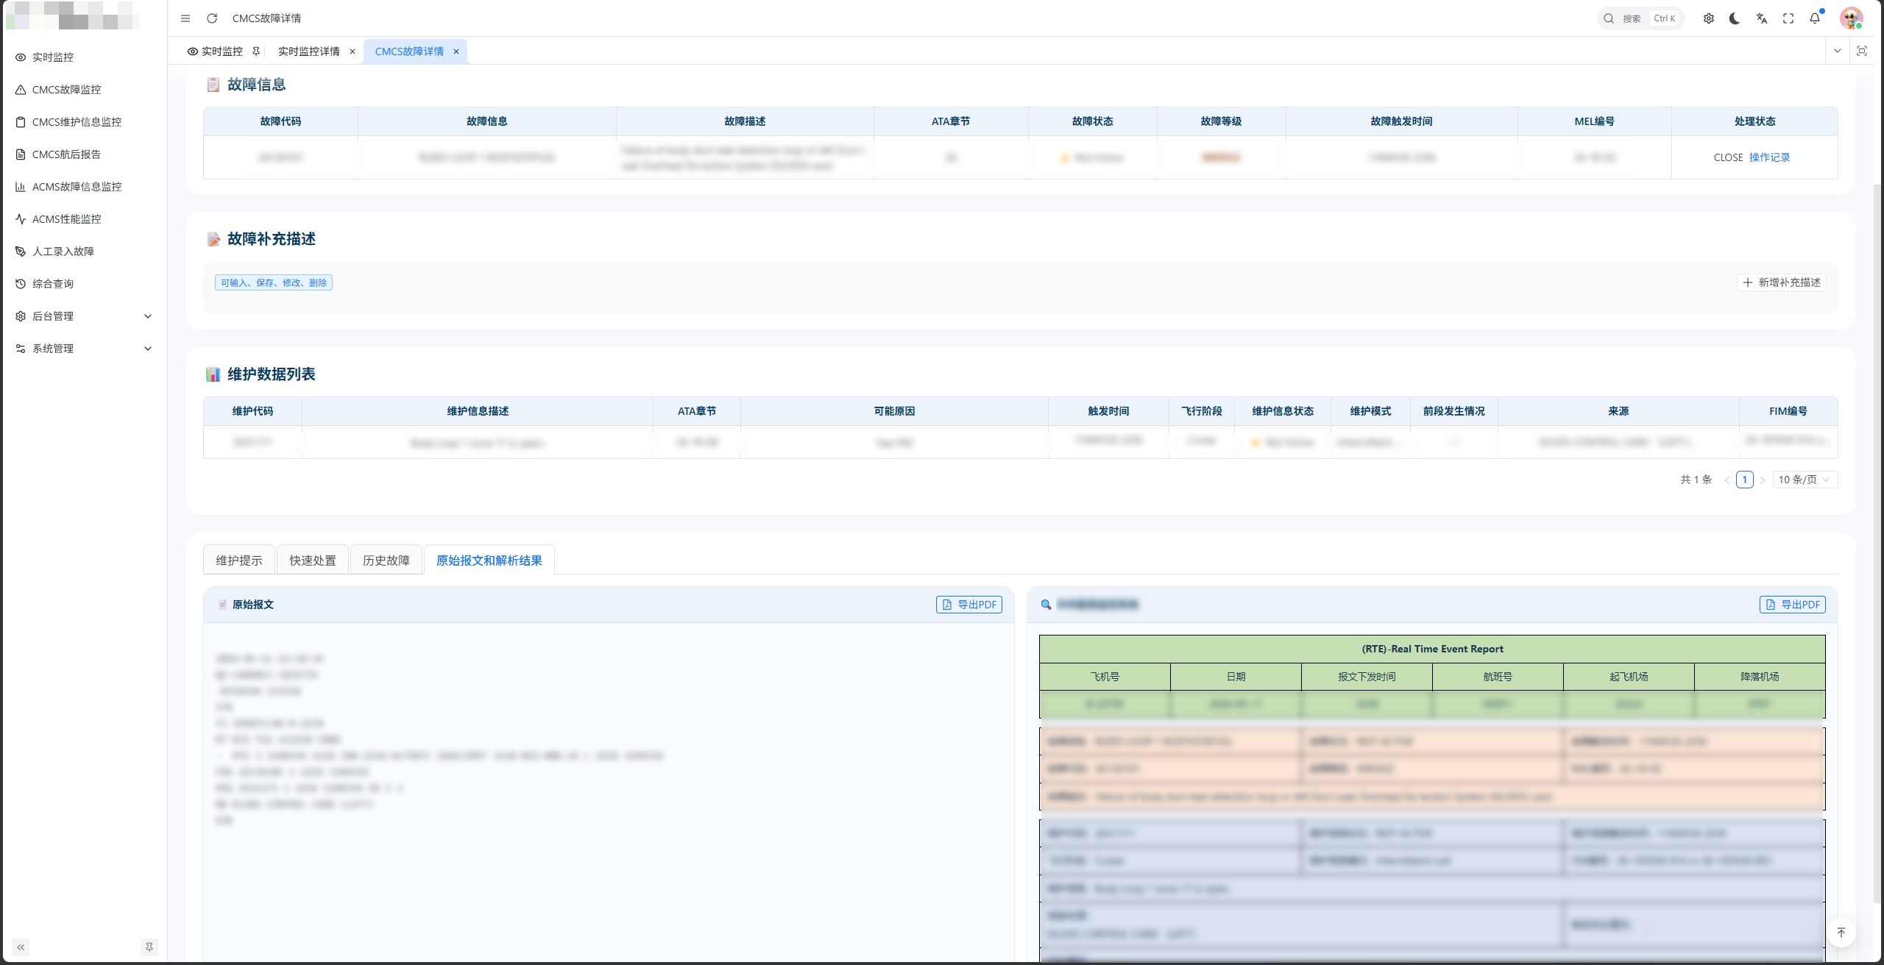The height and width of the screenshot is (965, 1884).
Task: Click the 前段发生情况 column header
Action: click(1454, 411)
